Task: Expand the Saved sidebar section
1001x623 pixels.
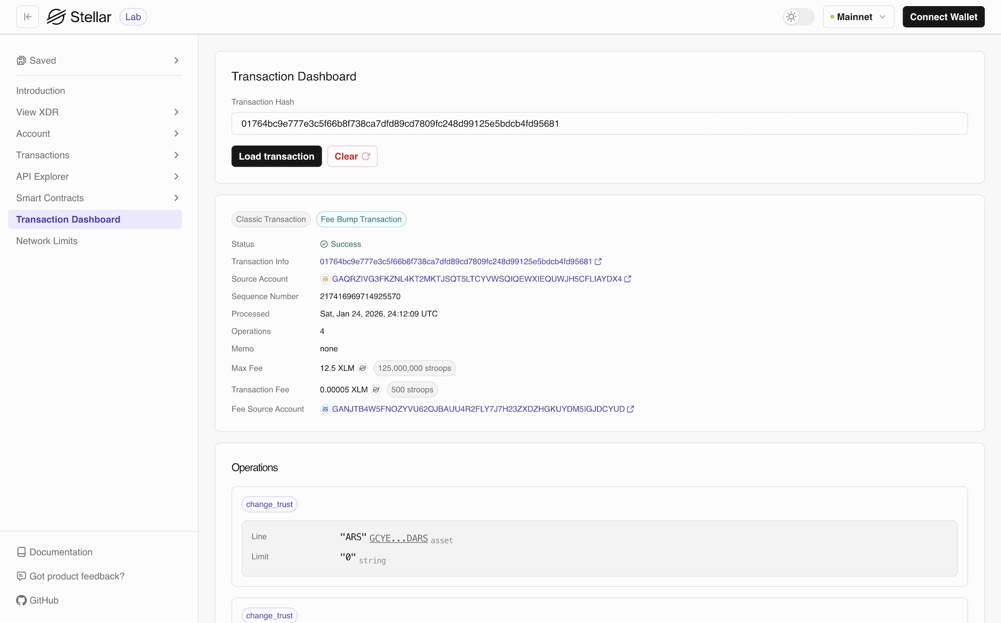Action: point(98,61)
